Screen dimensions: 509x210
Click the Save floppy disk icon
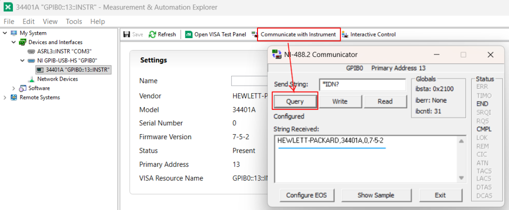pos(127,34)
